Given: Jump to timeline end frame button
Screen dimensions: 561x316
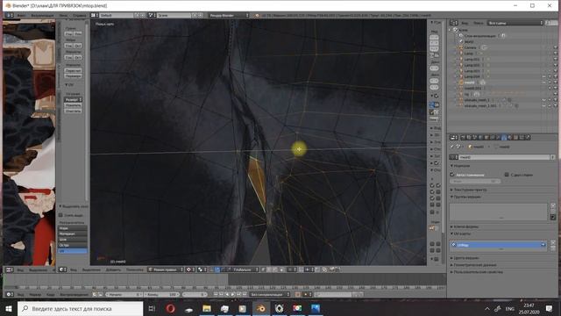Looking at the screenshot, I should 245,294.
